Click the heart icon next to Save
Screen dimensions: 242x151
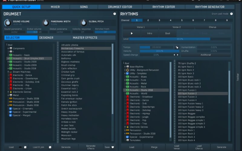(113, 147)
